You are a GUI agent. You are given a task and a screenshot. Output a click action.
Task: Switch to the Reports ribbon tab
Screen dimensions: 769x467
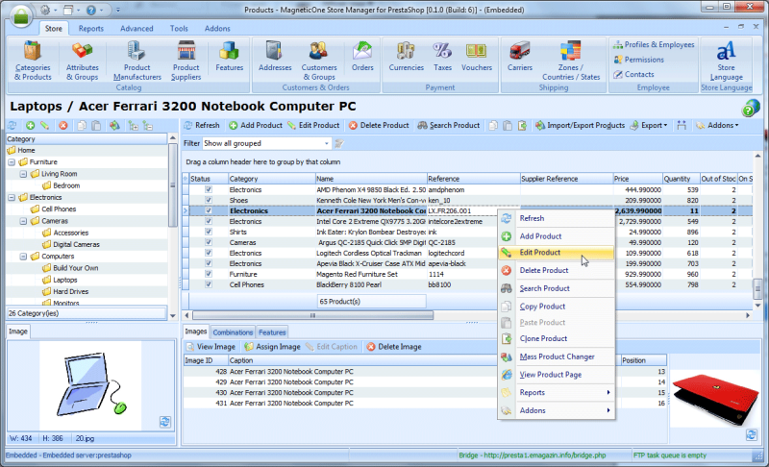click(x=91, y=29)
